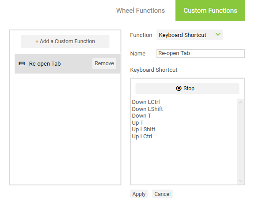
Task: Stop recording the keyboard shortcut
Action: (x=187, y=89)
